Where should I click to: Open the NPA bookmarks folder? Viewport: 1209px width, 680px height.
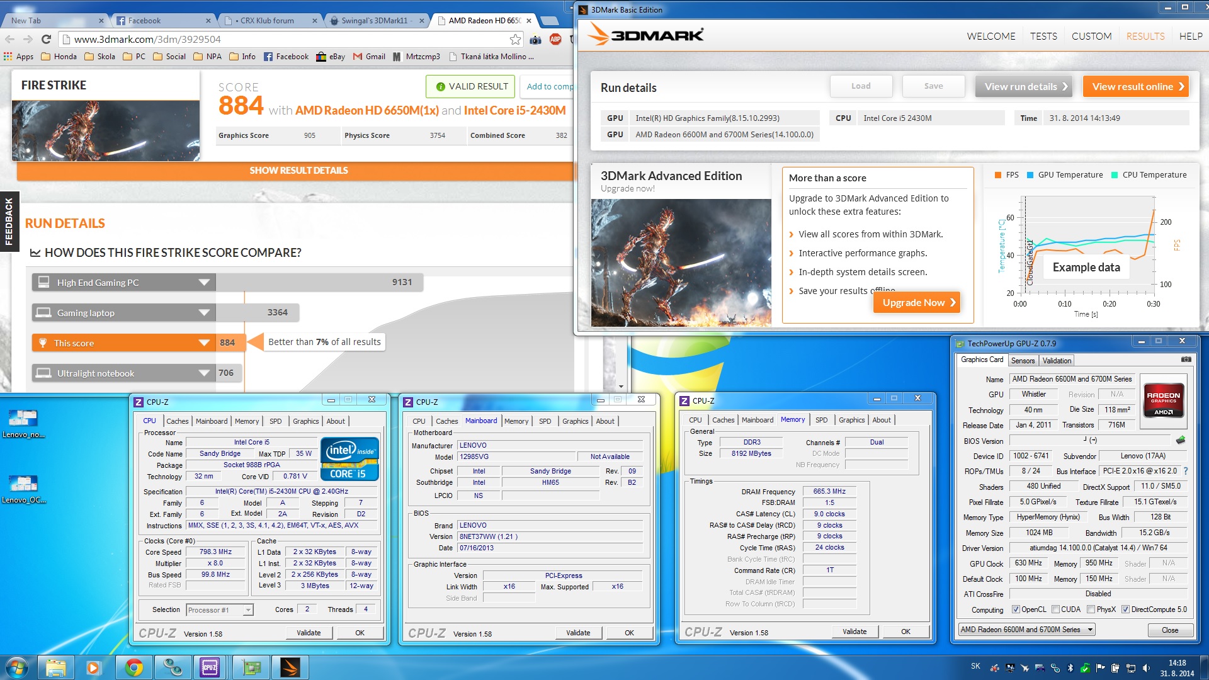[207, 56]
